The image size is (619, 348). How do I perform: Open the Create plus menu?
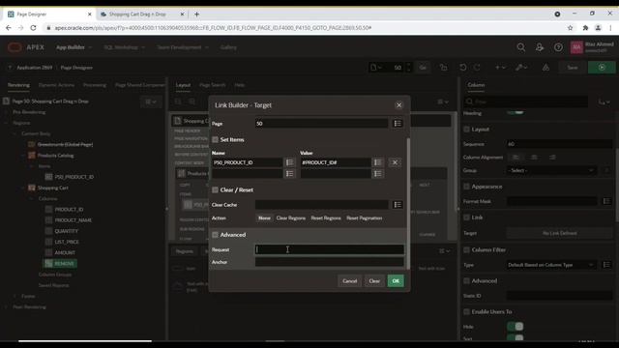point(500,68)
